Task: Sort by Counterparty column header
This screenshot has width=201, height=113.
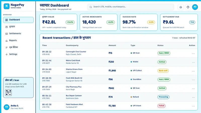Action: [72, 45]
